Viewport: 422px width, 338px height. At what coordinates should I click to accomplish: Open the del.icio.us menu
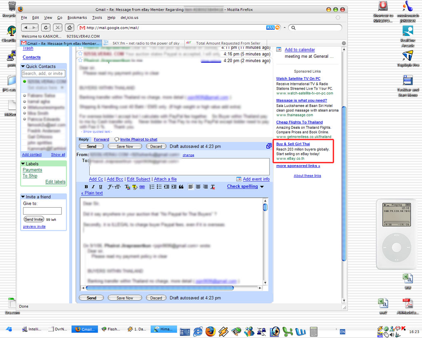tap(129, 17)
